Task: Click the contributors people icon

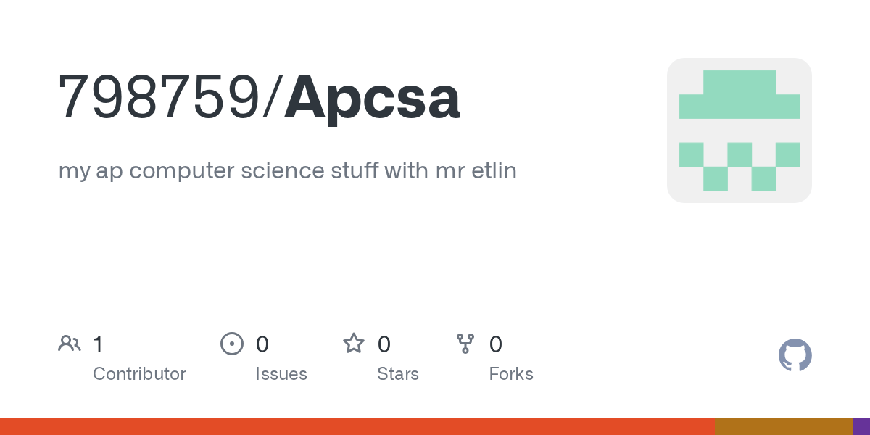Action: point(70,343)
